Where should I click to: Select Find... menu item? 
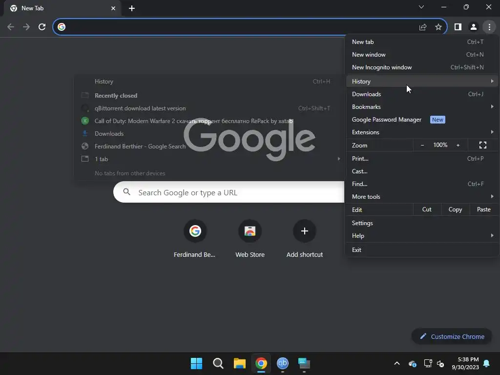tap(422, 184)
